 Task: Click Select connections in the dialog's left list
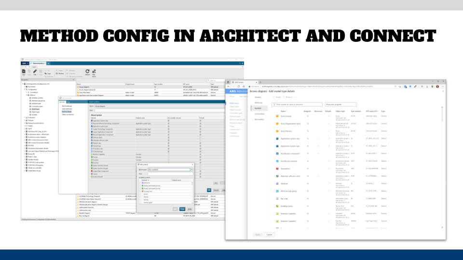pos(68,115)
